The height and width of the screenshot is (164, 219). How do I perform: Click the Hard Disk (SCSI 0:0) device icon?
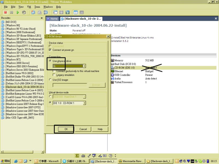[x=113, y=64]
